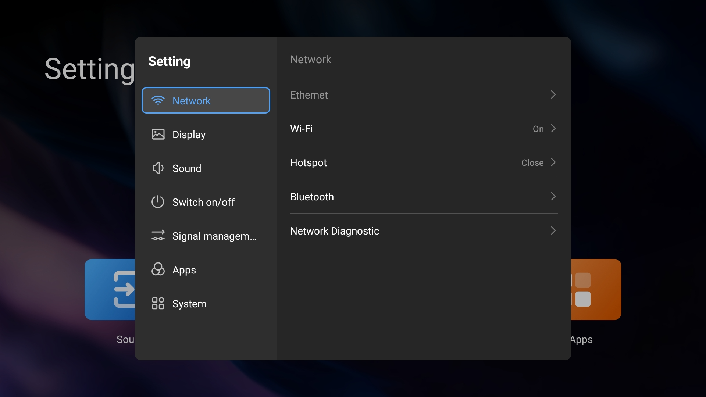
Task: Click the Display picture icon
Action: point(158,134)
